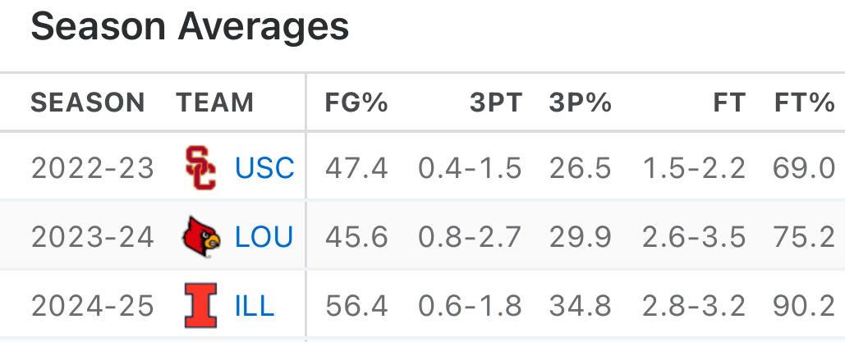This screenshot has height=342, width=845.
Task: Click the 3P% column header
Action: point(581,103)
